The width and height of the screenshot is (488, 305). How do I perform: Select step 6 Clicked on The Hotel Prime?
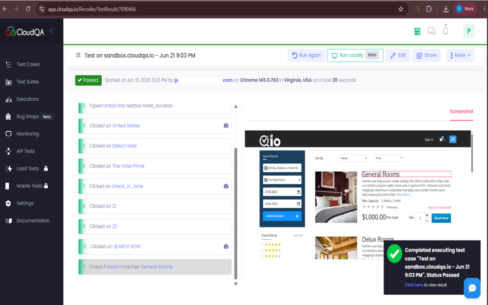(x=155, y=166)
